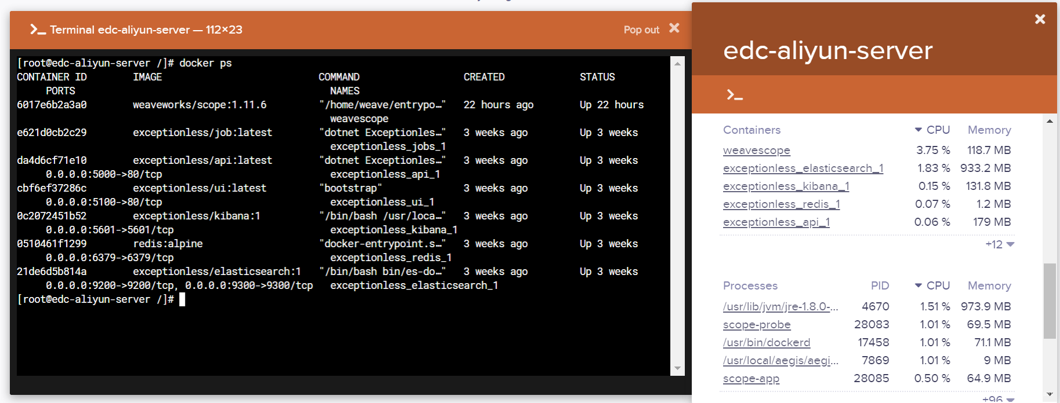Sort processes by the CPU column
Viewport: 1060px width, 403px height.
pos(932,285)
